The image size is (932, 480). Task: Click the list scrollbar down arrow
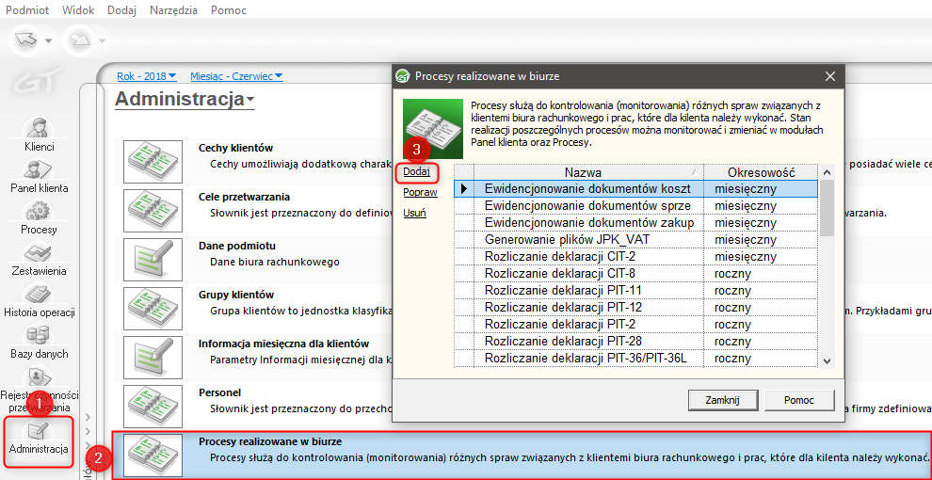pos(827,360)
